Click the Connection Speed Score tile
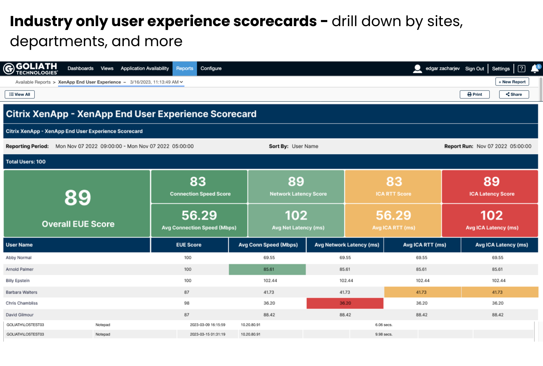This screenshot has width=543, height=366. click(199, 187)
